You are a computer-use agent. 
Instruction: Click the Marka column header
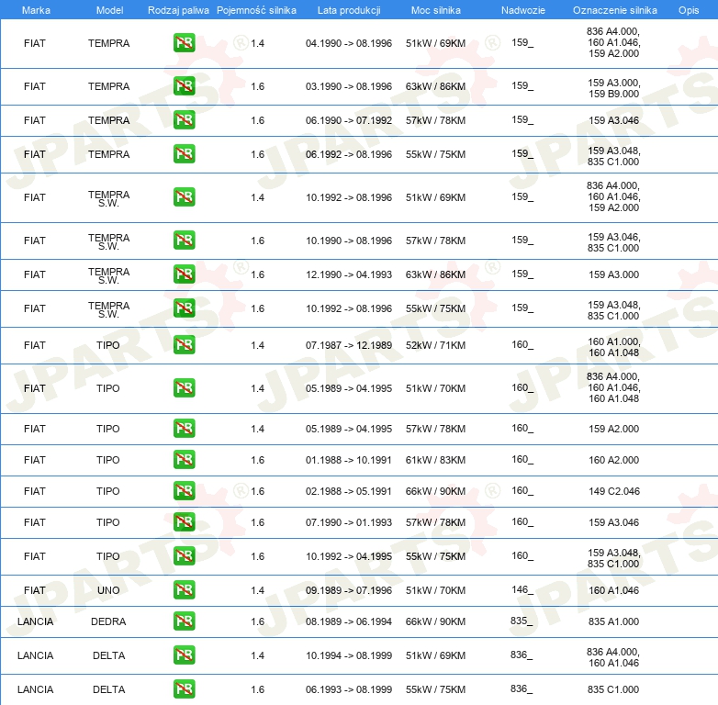tap(36, 10)
